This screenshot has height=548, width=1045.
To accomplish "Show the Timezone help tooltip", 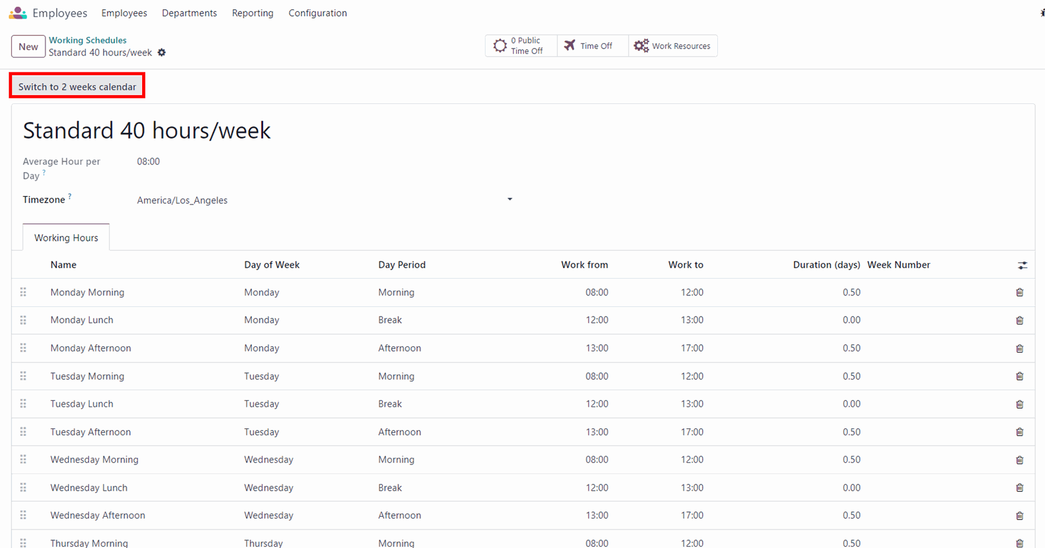I will 70,196.
